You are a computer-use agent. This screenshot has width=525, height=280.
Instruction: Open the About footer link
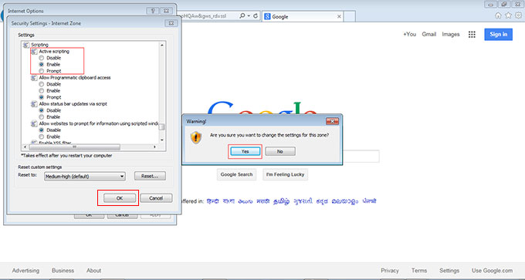coord(93,271)
